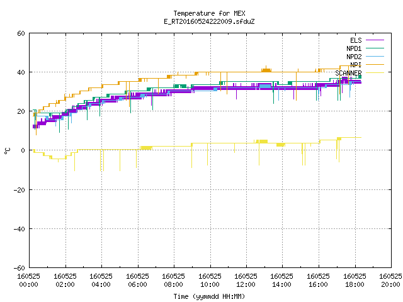The width and height of the screenshot is (403, 302).
Task: Click the NPD1 legend label
Action: point(354,48)
